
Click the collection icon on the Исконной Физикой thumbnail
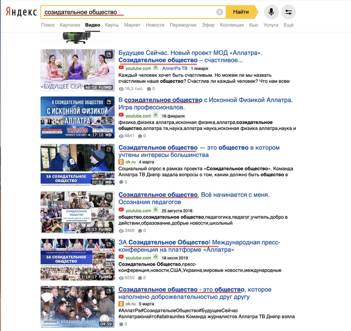(109, 102)
